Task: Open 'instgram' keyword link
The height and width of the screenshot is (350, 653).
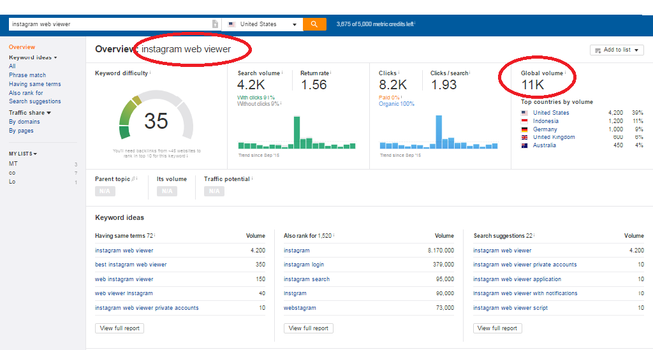Action: [x=295, y=293]
